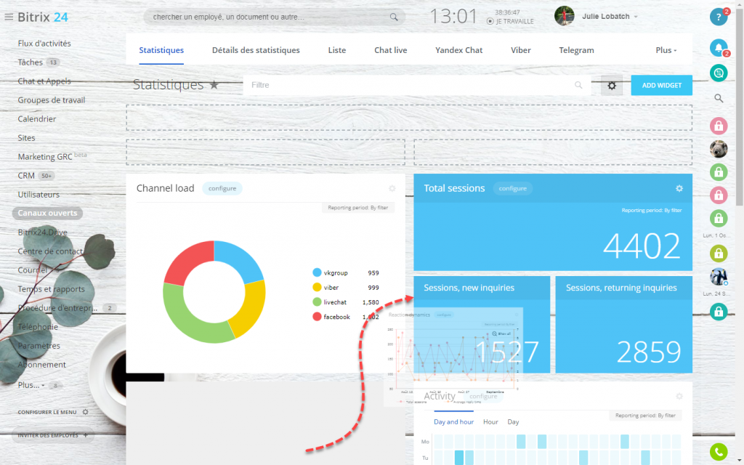This screenshot has width=744, height=465.
Task: Click the work status record icon by Je travaille
Action: point(490,21)
